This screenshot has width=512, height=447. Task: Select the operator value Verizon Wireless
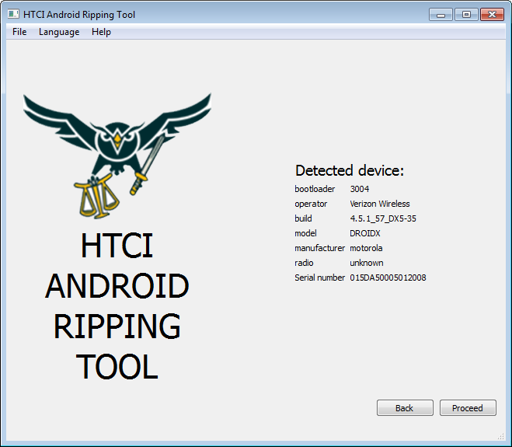point(380,204)
